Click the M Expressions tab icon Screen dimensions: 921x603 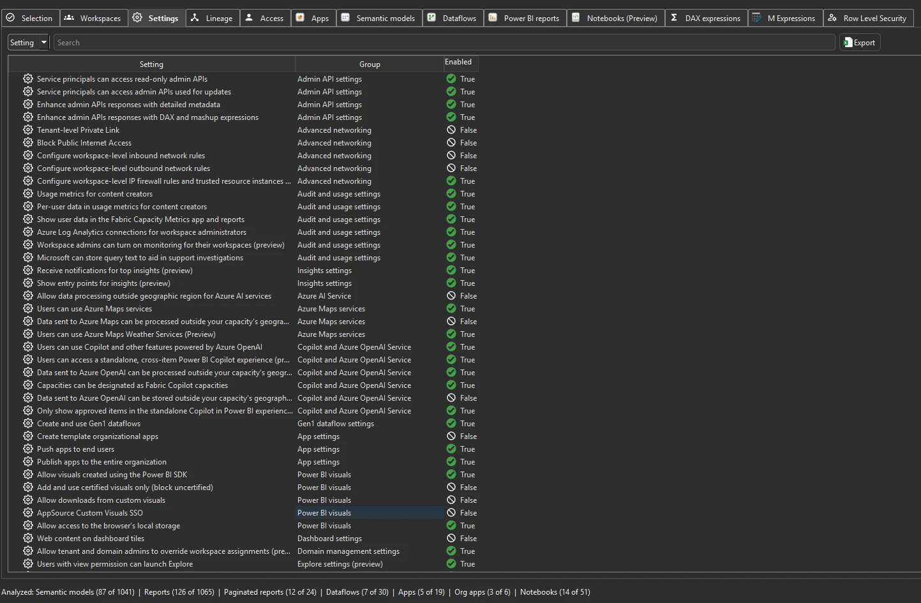click(x=757, y=18)
